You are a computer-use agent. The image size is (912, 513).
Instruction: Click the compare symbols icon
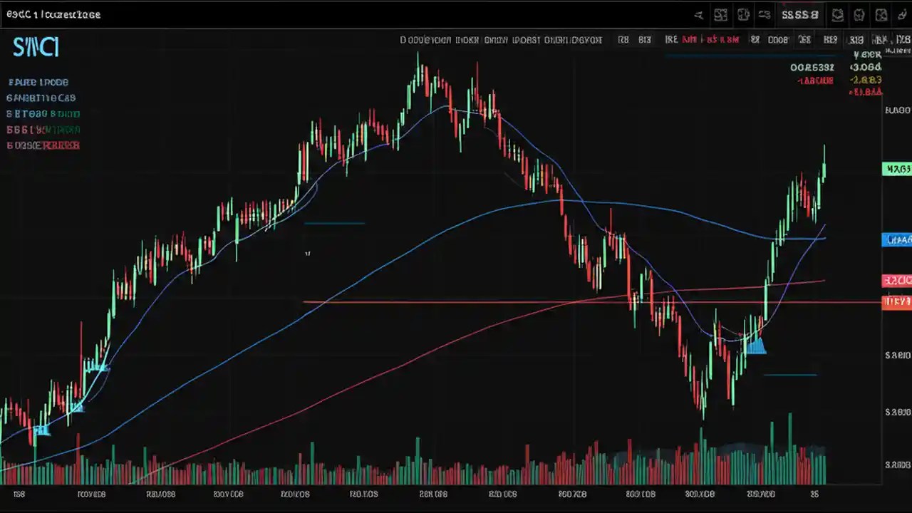click(x=764, y=14)
